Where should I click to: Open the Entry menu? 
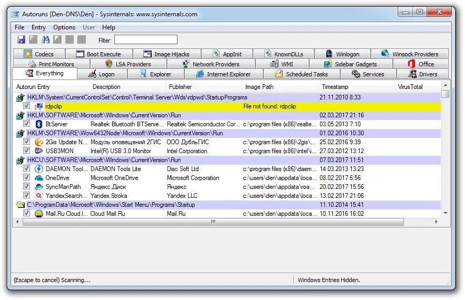pos(38,27)
